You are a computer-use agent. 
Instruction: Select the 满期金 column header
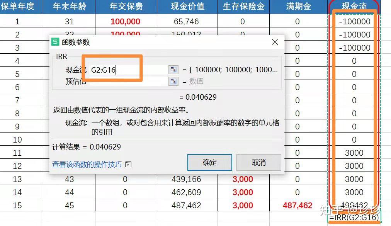298,7
